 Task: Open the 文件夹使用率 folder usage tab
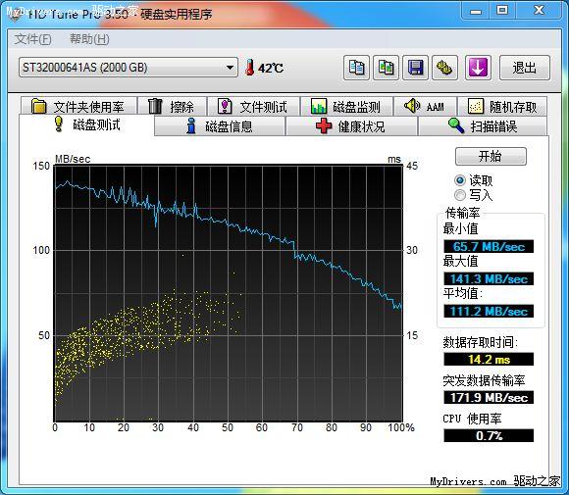click(78, 106)
